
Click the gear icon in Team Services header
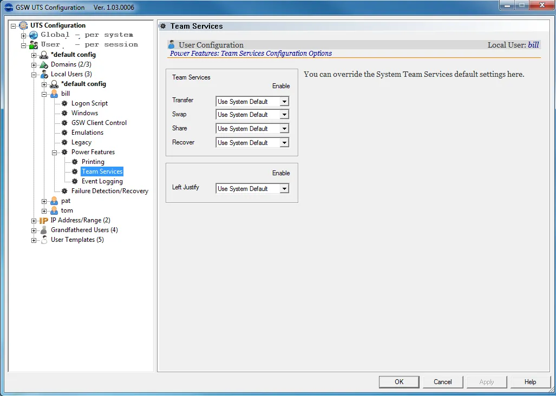coord(163,26)
